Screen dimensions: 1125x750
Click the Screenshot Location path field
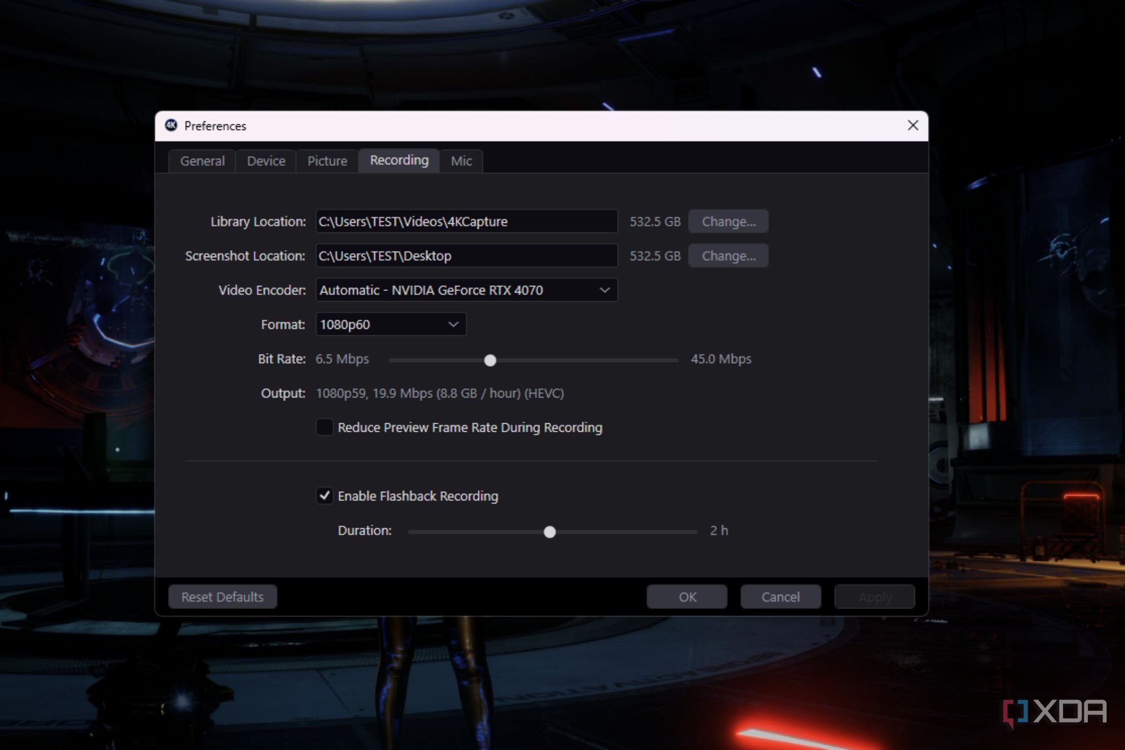[x=467, y=256]
